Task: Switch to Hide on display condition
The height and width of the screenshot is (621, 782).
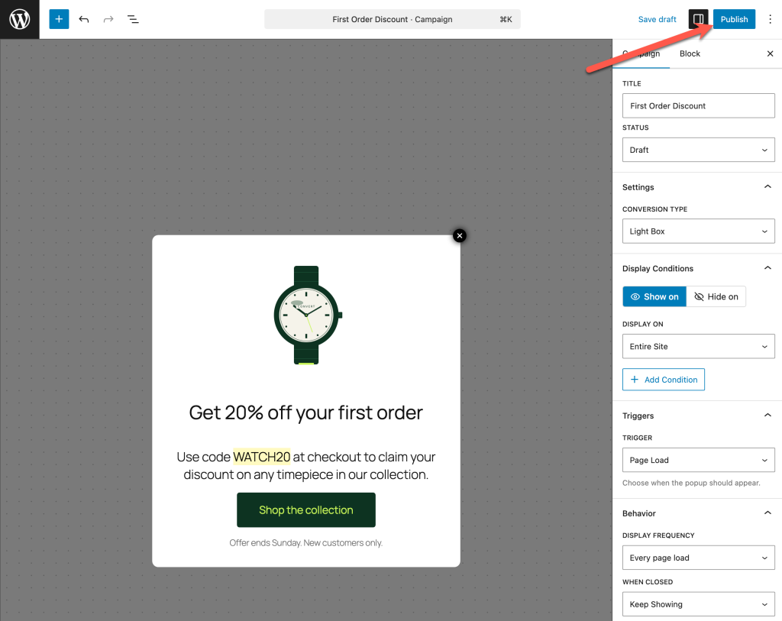Action: click(x=716, y=296)
